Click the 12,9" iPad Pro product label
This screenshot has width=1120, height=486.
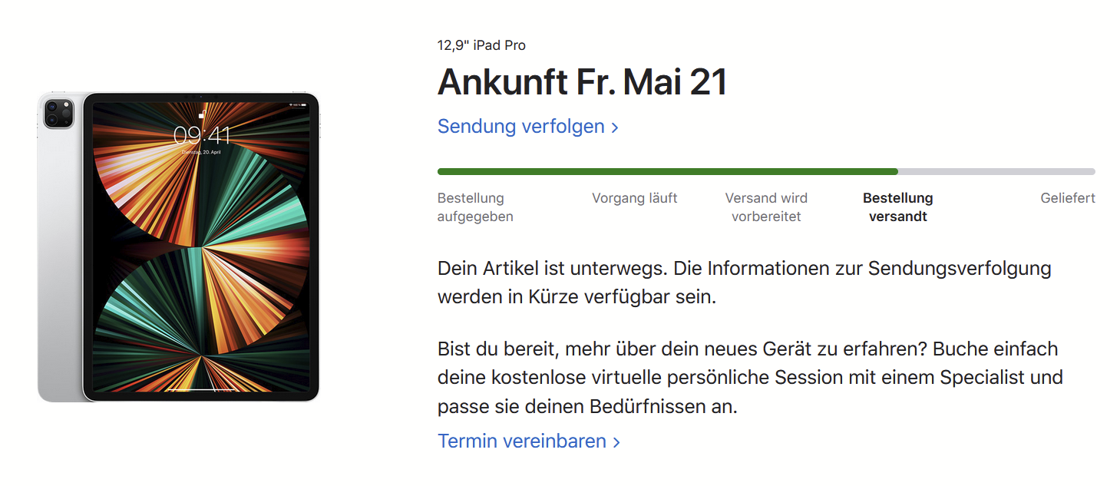[x=481, y=45]
